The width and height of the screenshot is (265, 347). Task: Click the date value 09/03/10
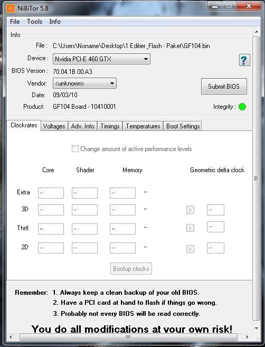click(x=65, y=95)
